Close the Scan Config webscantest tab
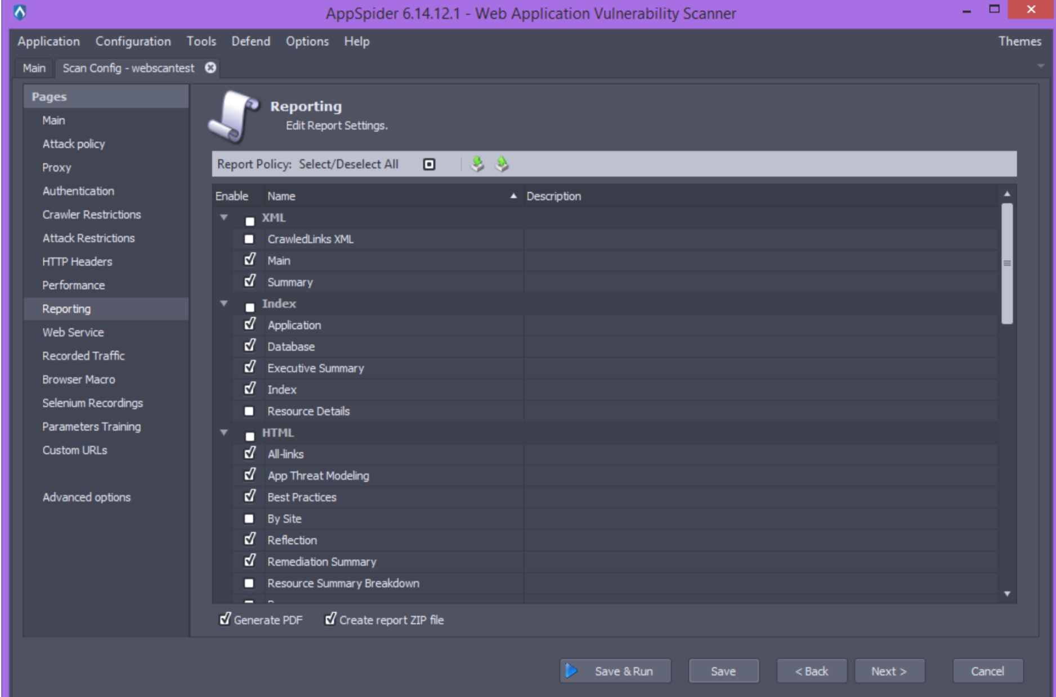Screen dimensions: 1056x697 (211, 68)
